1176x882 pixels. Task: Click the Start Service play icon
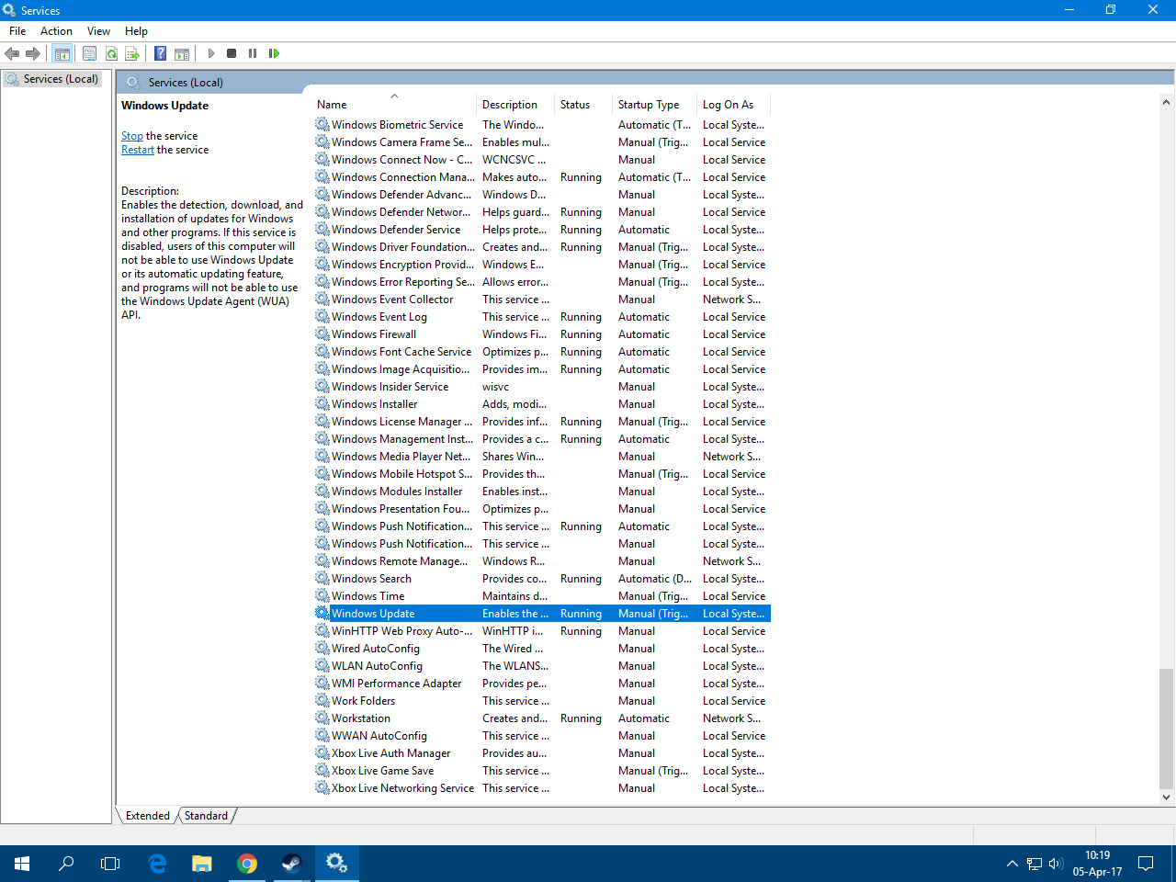click(211, 53)
